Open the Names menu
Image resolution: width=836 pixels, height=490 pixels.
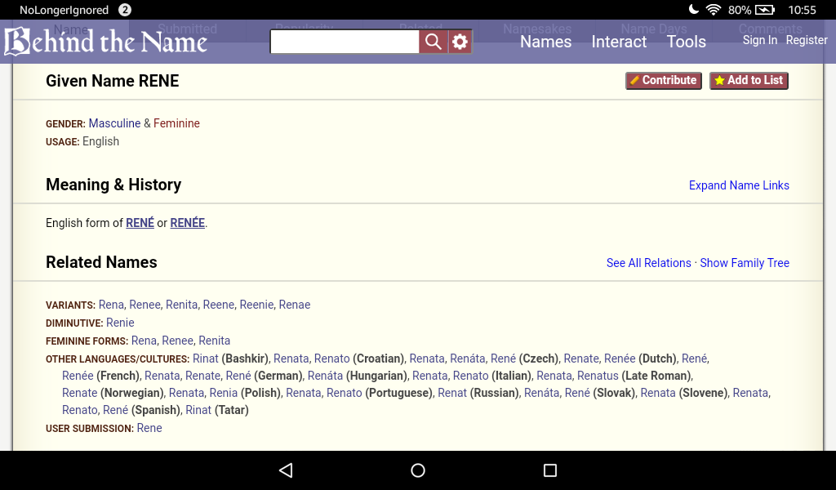pyautogui.click(x=545, y=42)
